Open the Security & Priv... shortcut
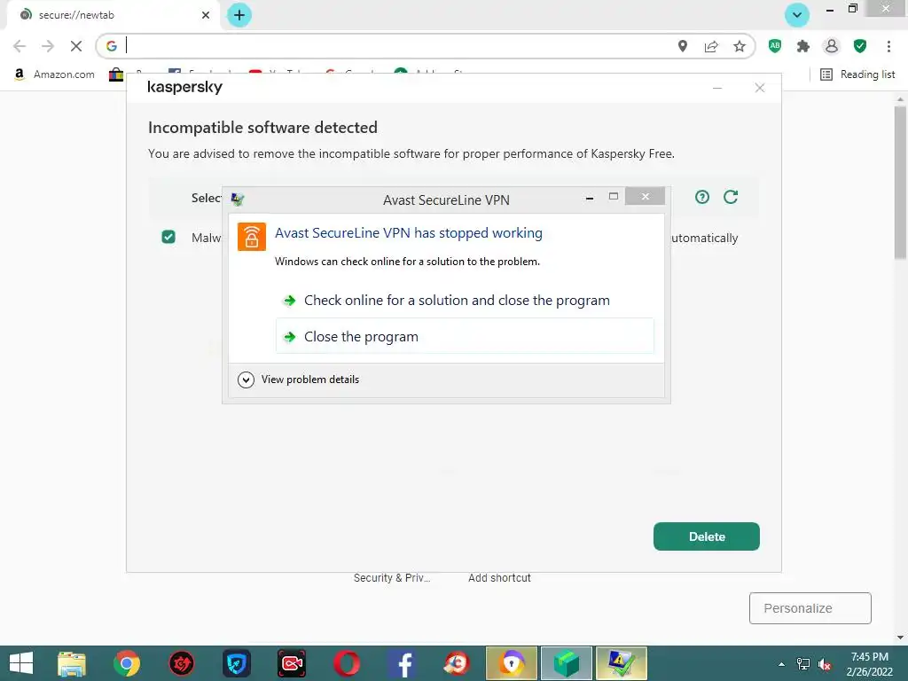 click(x=392, y=578)
